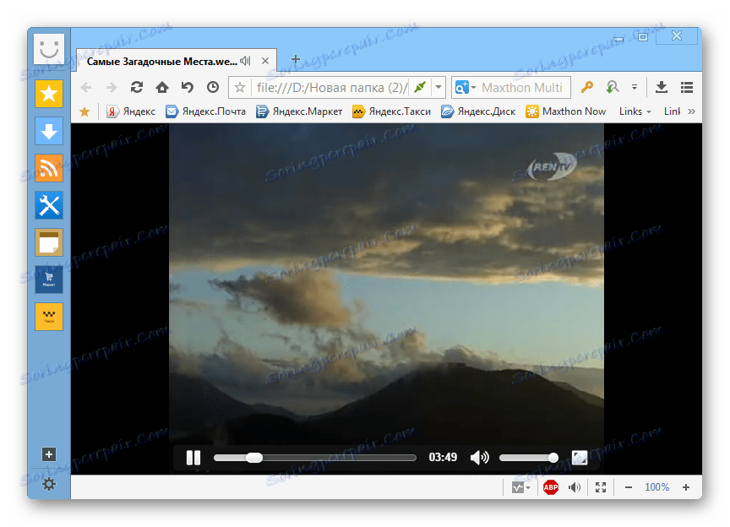
Task: Open the Яндекс.Почта bookmark
Action: coord(206,111)
